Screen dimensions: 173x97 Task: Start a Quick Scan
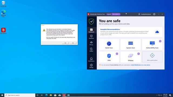109,45
